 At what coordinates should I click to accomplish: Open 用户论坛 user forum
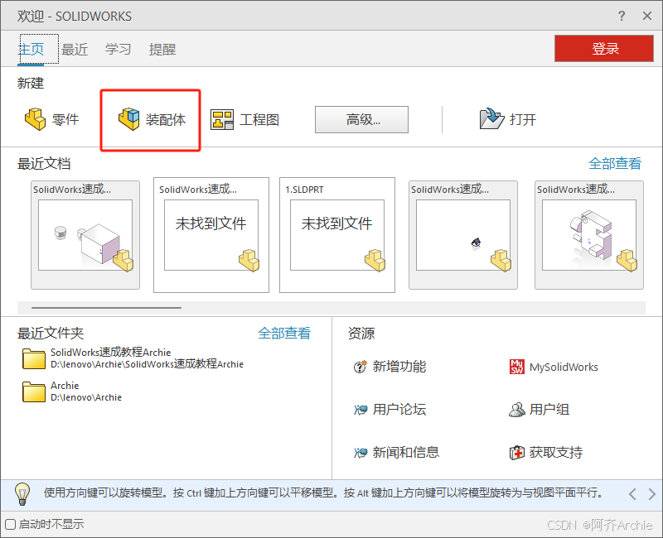pyautogui.click(x=390, y=409)
